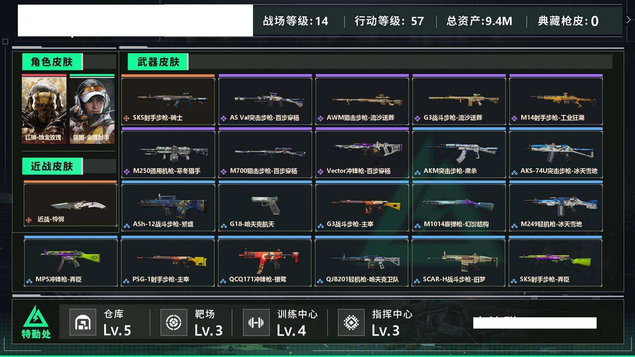Click the 特勤处 triangle logo
This screenshot has width=635, height=357.
tap(36, 316)
